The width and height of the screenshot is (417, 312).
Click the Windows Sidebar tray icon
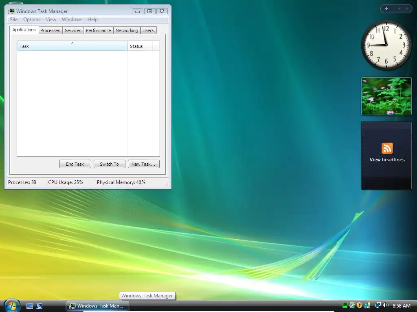(x=367, y=305)
